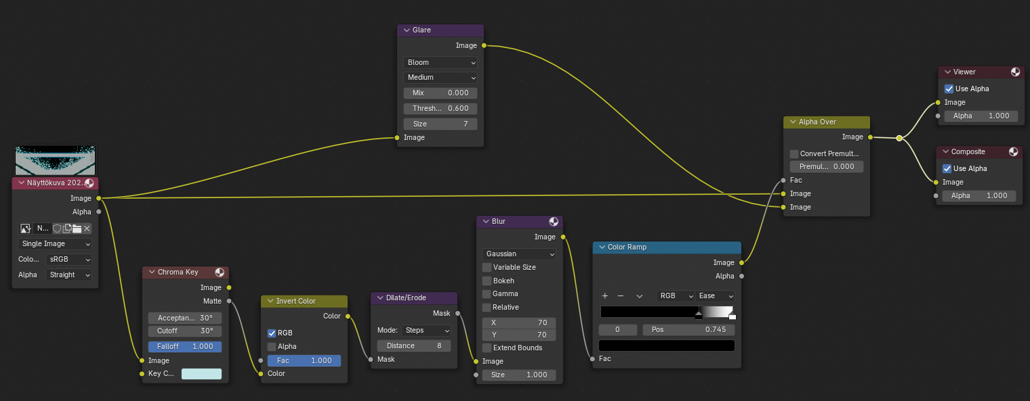
Task: Open the Steps mode dropdown in Dilate/Erode
Action: pos(426,331)
